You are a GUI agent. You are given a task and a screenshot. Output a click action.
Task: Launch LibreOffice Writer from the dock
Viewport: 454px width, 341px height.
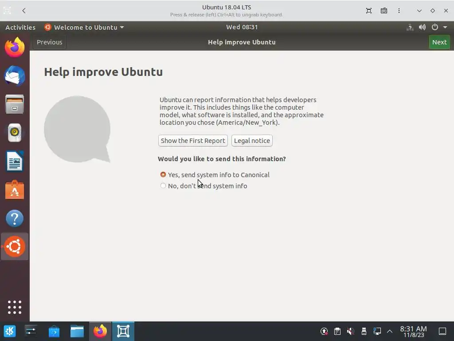(15, 161)
